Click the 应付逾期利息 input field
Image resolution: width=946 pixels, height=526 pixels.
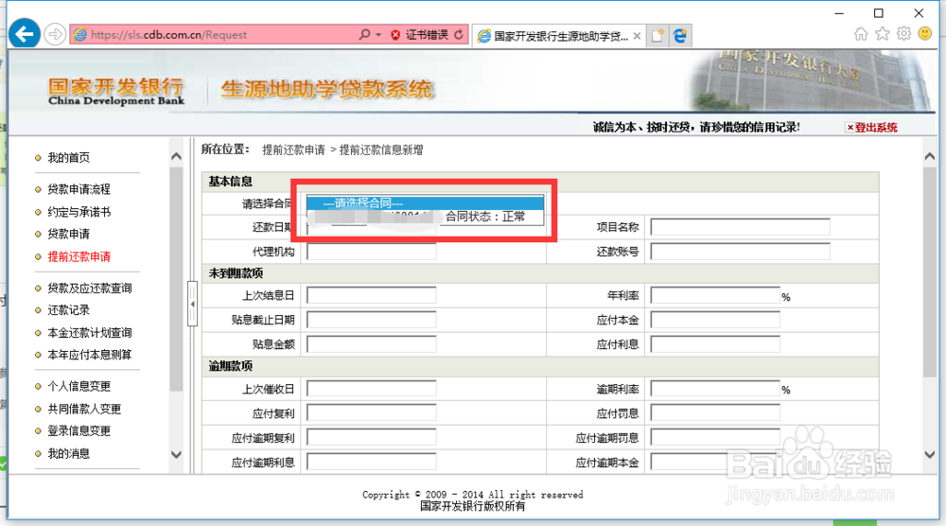[x=372, y=462]
